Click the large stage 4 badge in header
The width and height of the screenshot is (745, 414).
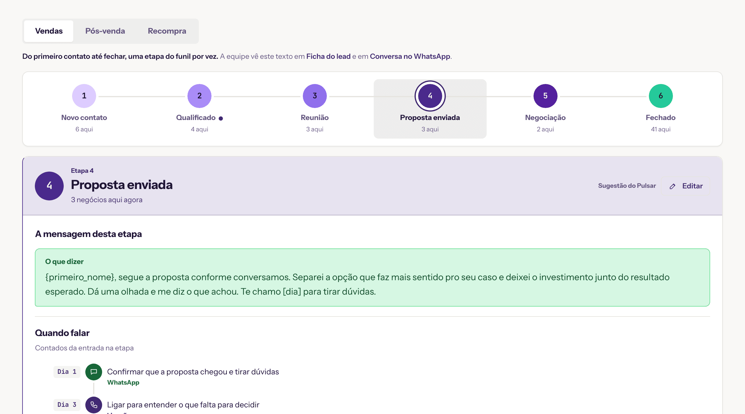[x=49, y=186]
